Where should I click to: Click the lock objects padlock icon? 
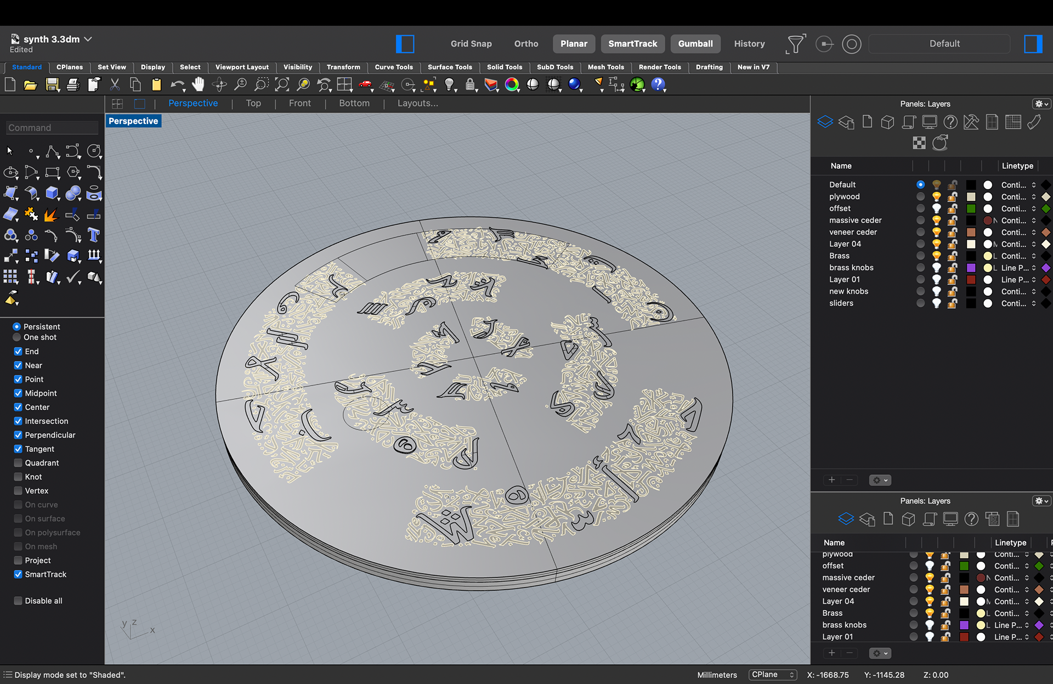point(470,84)
